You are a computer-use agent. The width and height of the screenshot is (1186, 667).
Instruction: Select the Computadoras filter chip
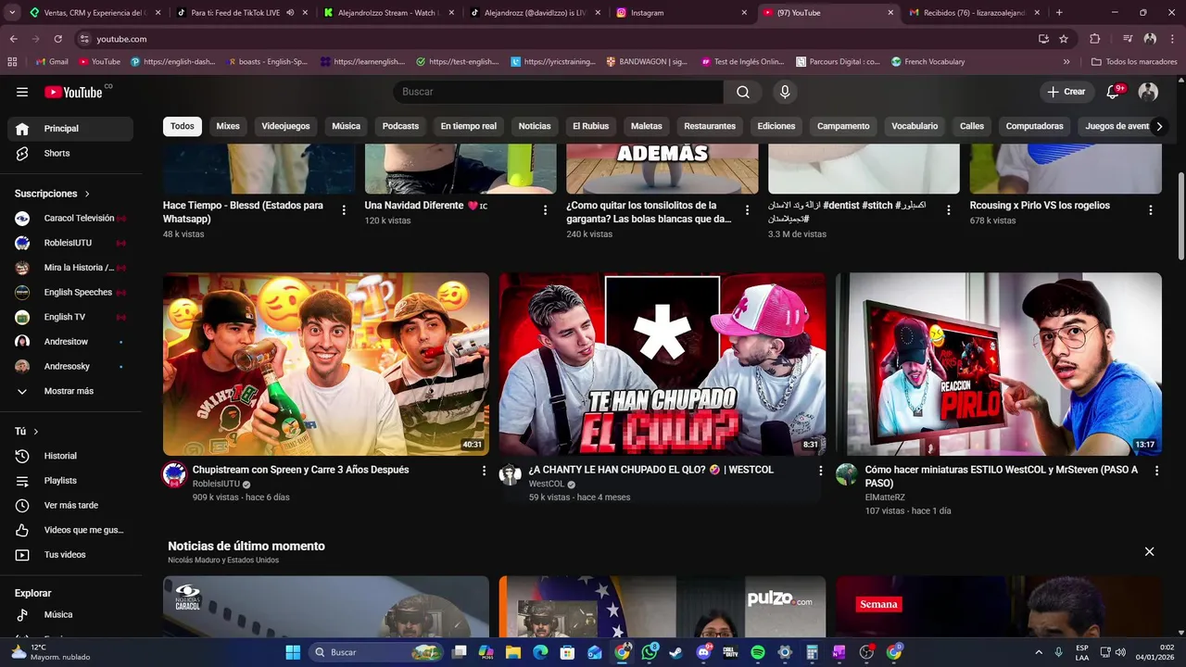click(1034, 126)
